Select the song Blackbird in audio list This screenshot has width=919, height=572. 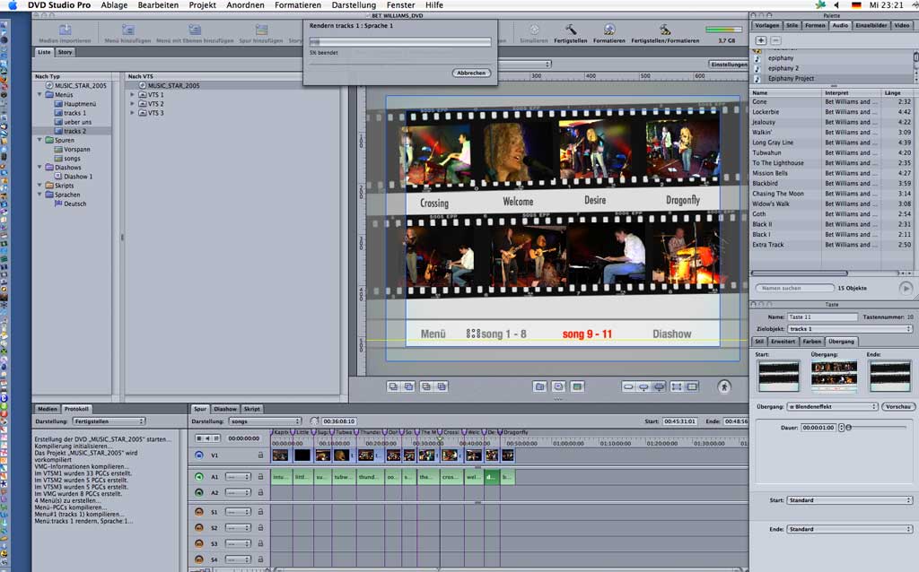pyautogui.click(x=766, y=184)
